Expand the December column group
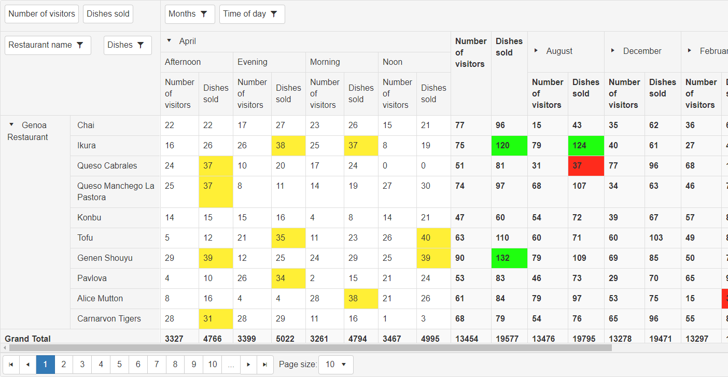The image size is (728, 377). (612, 51)
